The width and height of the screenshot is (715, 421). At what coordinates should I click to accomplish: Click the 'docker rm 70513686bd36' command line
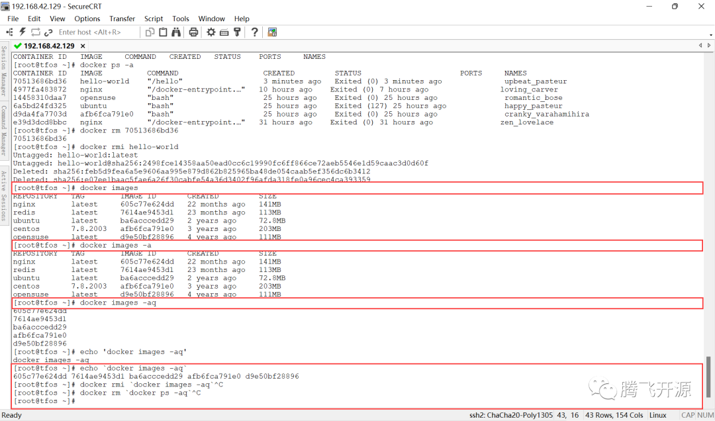click(x=96, y=130)
